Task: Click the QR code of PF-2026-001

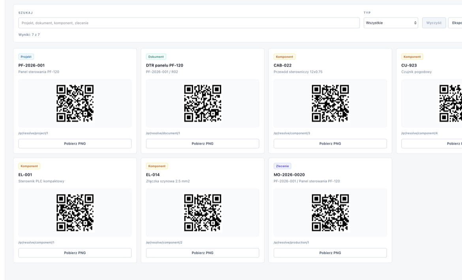Action: click(75, 103)
